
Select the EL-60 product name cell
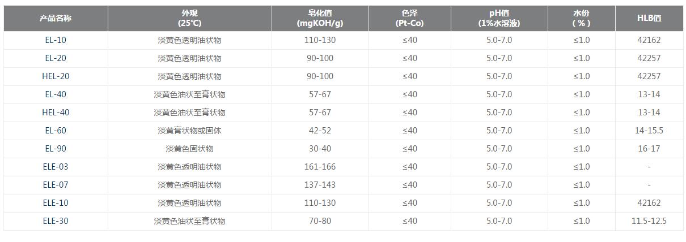(56, 131)
